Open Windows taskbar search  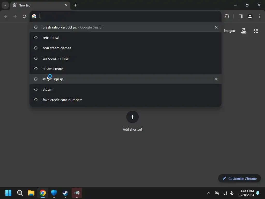click(20, 193)
